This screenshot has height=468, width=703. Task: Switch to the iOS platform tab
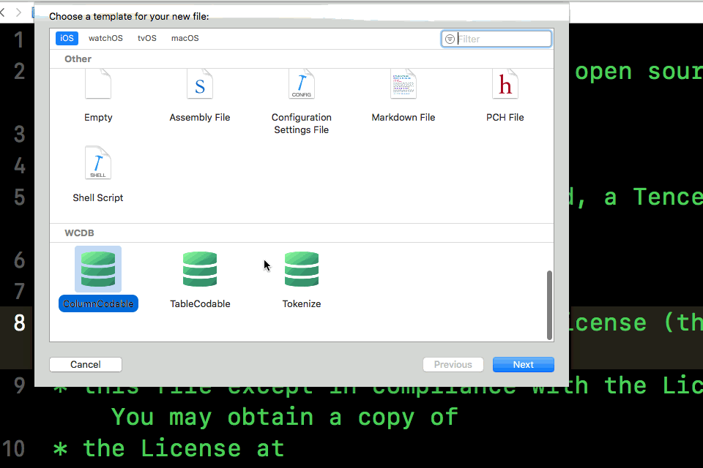click(x=67, y=38)
